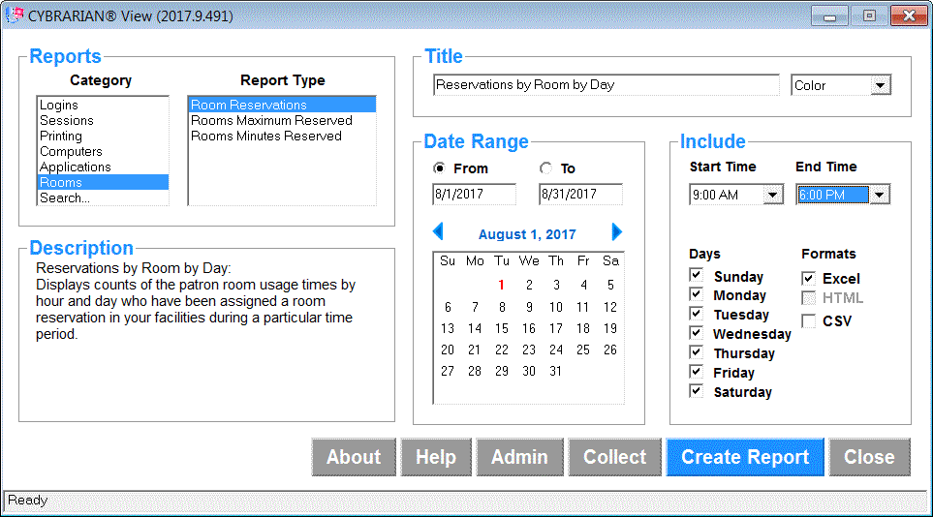The image size is (933, 517).
Task: Go to previous month in calendar
Action: 438,232
